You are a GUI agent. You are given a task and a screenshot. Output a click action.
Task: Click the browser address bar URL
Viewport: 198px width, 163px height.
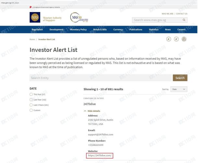coord(10,3)
